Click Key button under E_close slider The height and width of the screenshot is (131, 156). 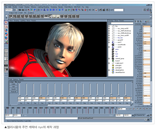[x=113, y=103]
